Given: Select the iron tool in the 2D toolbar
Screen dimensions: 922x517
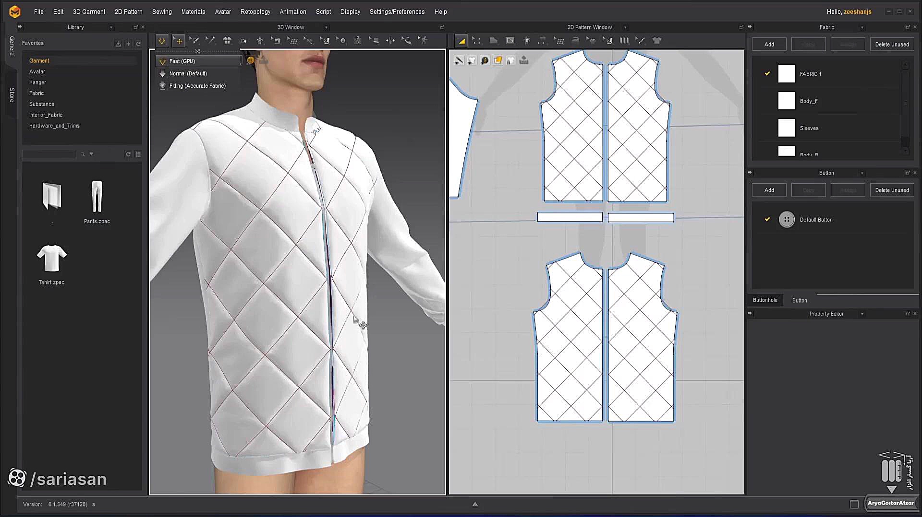Looking at the screenshot, I should 575,41.
